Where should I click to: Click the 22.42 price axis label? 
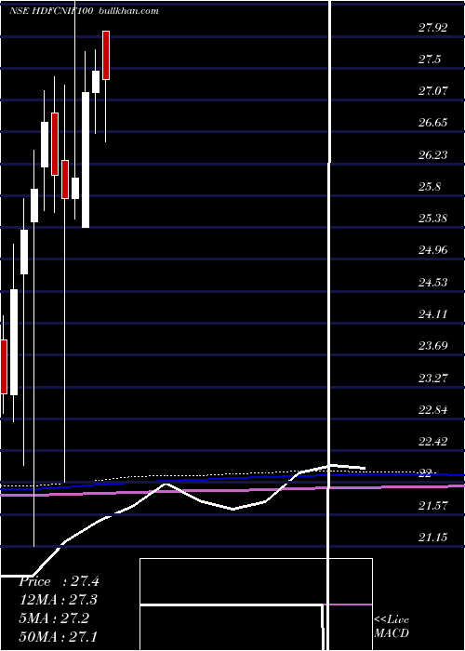pyautogui.click(x=432, y=441)
